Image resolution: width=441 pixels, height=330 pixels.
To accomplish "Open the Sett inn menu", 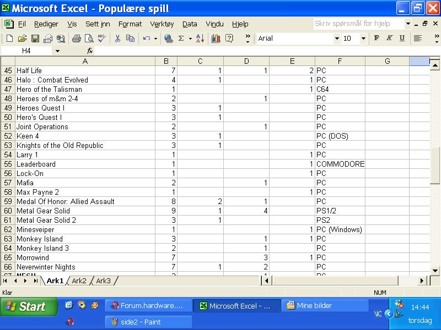I will [x=98, y=24].
